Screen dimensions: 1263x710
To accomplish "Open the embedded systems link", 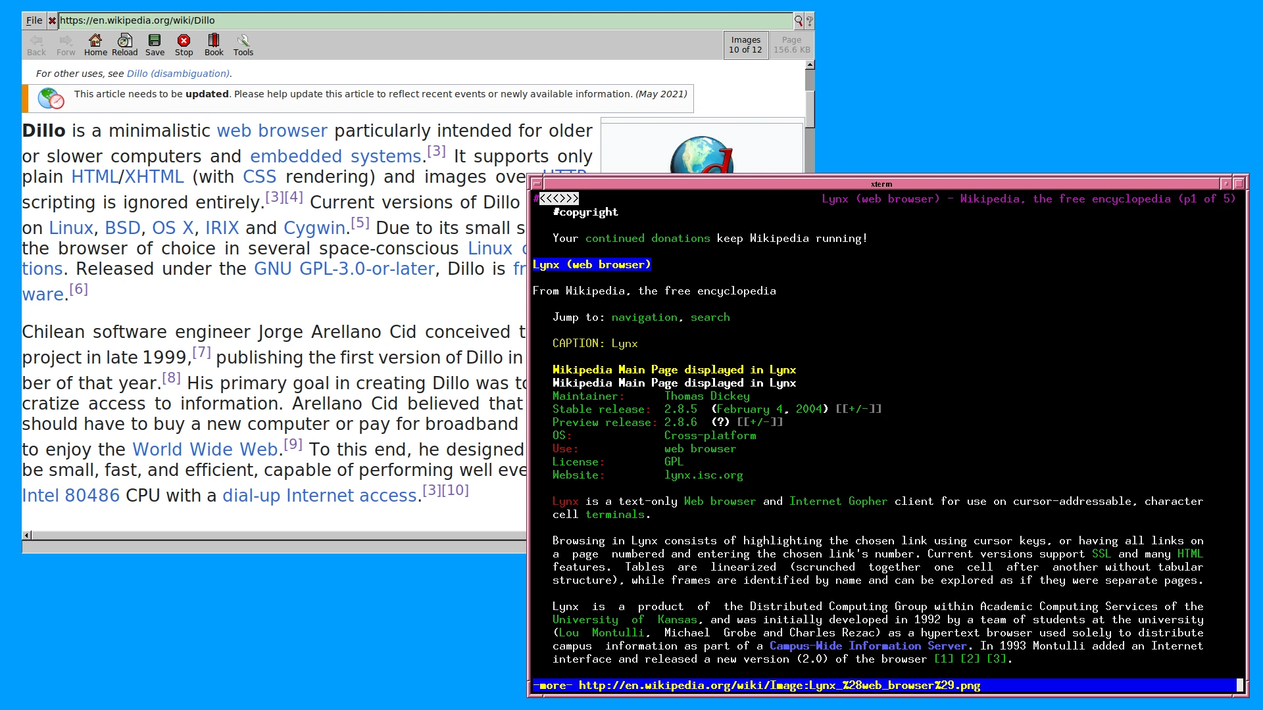I will [335, 156].
